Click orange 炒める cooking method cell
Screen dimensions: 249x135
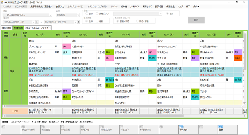click(238, 58)
